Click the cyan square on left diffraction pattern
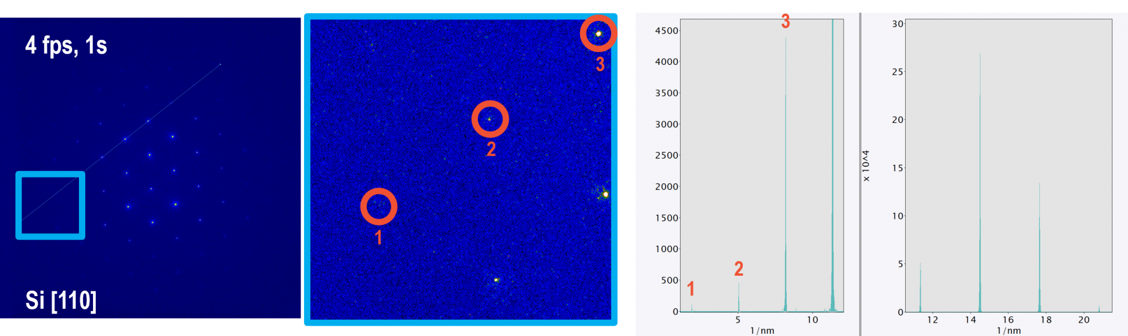This screenshot has width=1128, height=336. point(50,205)
